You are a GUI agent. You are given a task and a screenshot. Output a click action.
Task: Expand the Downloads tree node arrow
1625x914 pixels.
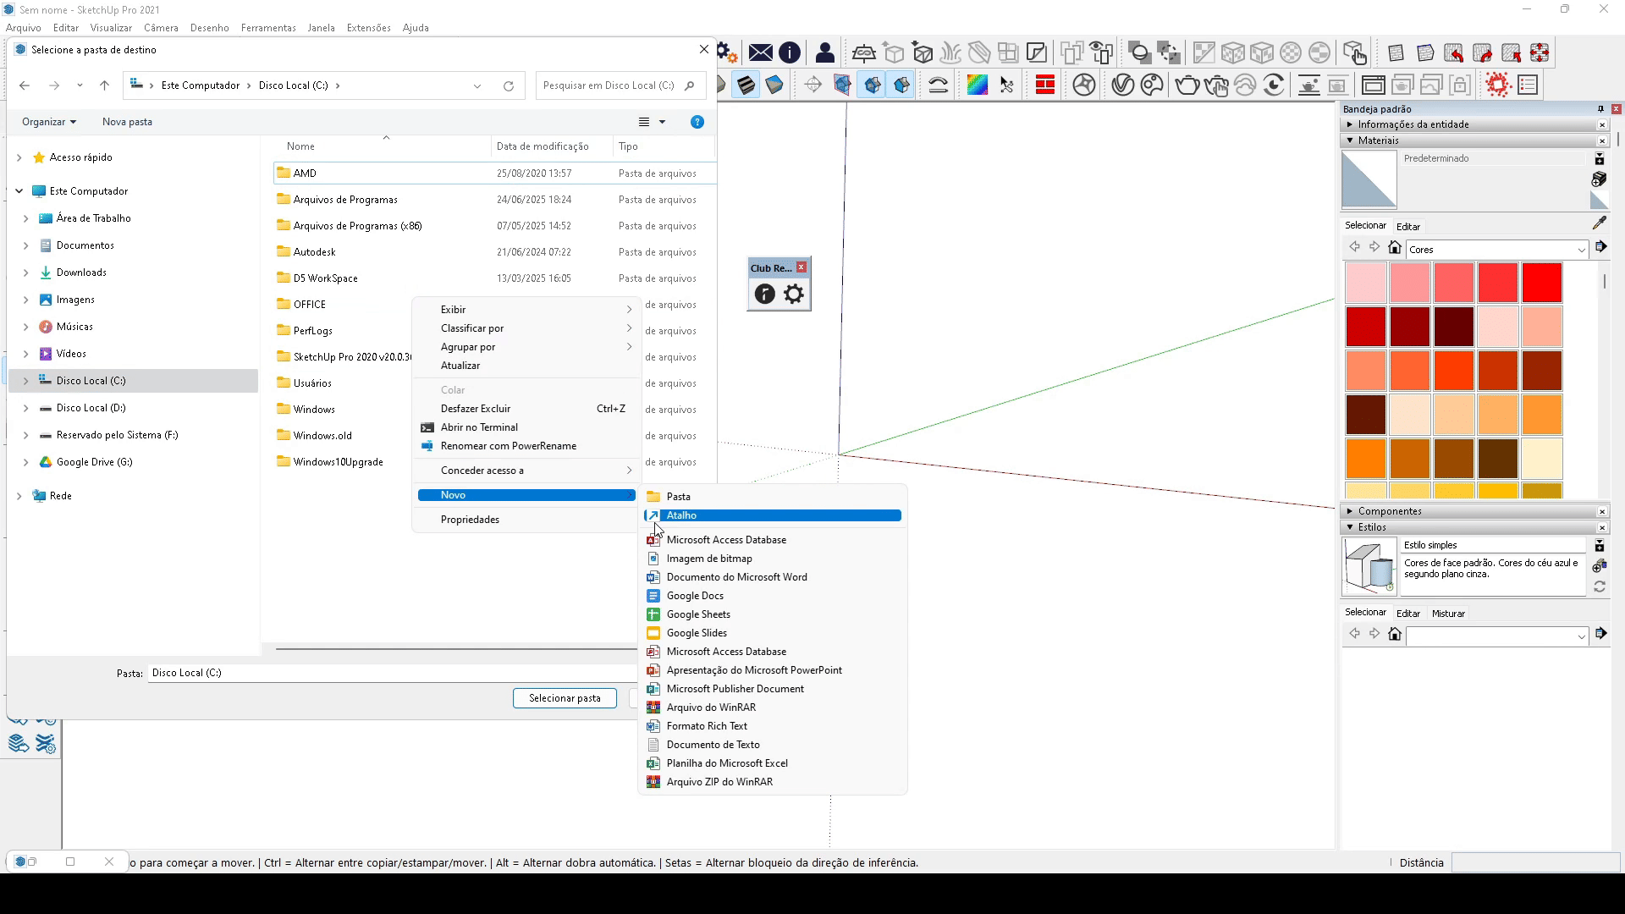coord(25,273)
